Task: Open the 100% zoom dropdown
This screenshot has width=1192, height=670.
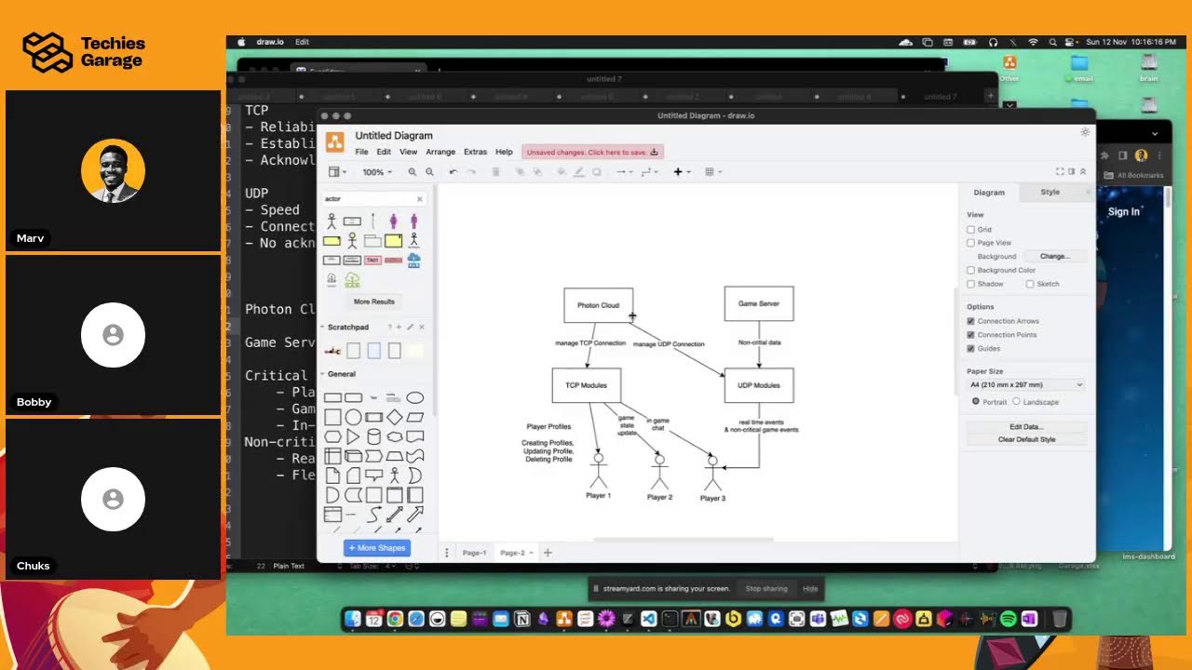Action: tap(377, 172)
